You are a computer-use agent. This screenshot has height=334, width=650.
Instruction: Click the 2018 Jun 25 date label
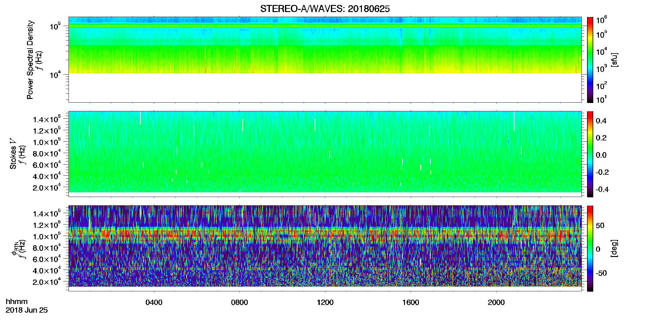click(x=27, y=310)
